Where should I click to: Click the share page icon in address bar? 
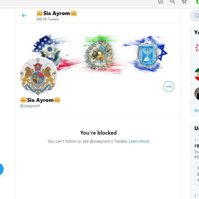161,1
